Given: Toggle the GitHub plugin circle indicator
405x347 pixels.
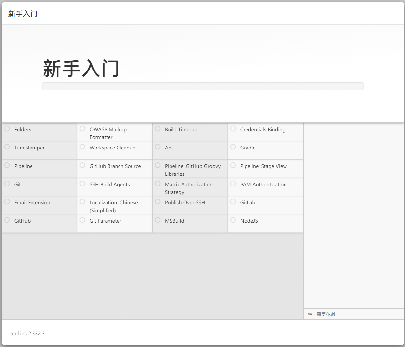Looking at the screenshot, I should pos(7,220).
